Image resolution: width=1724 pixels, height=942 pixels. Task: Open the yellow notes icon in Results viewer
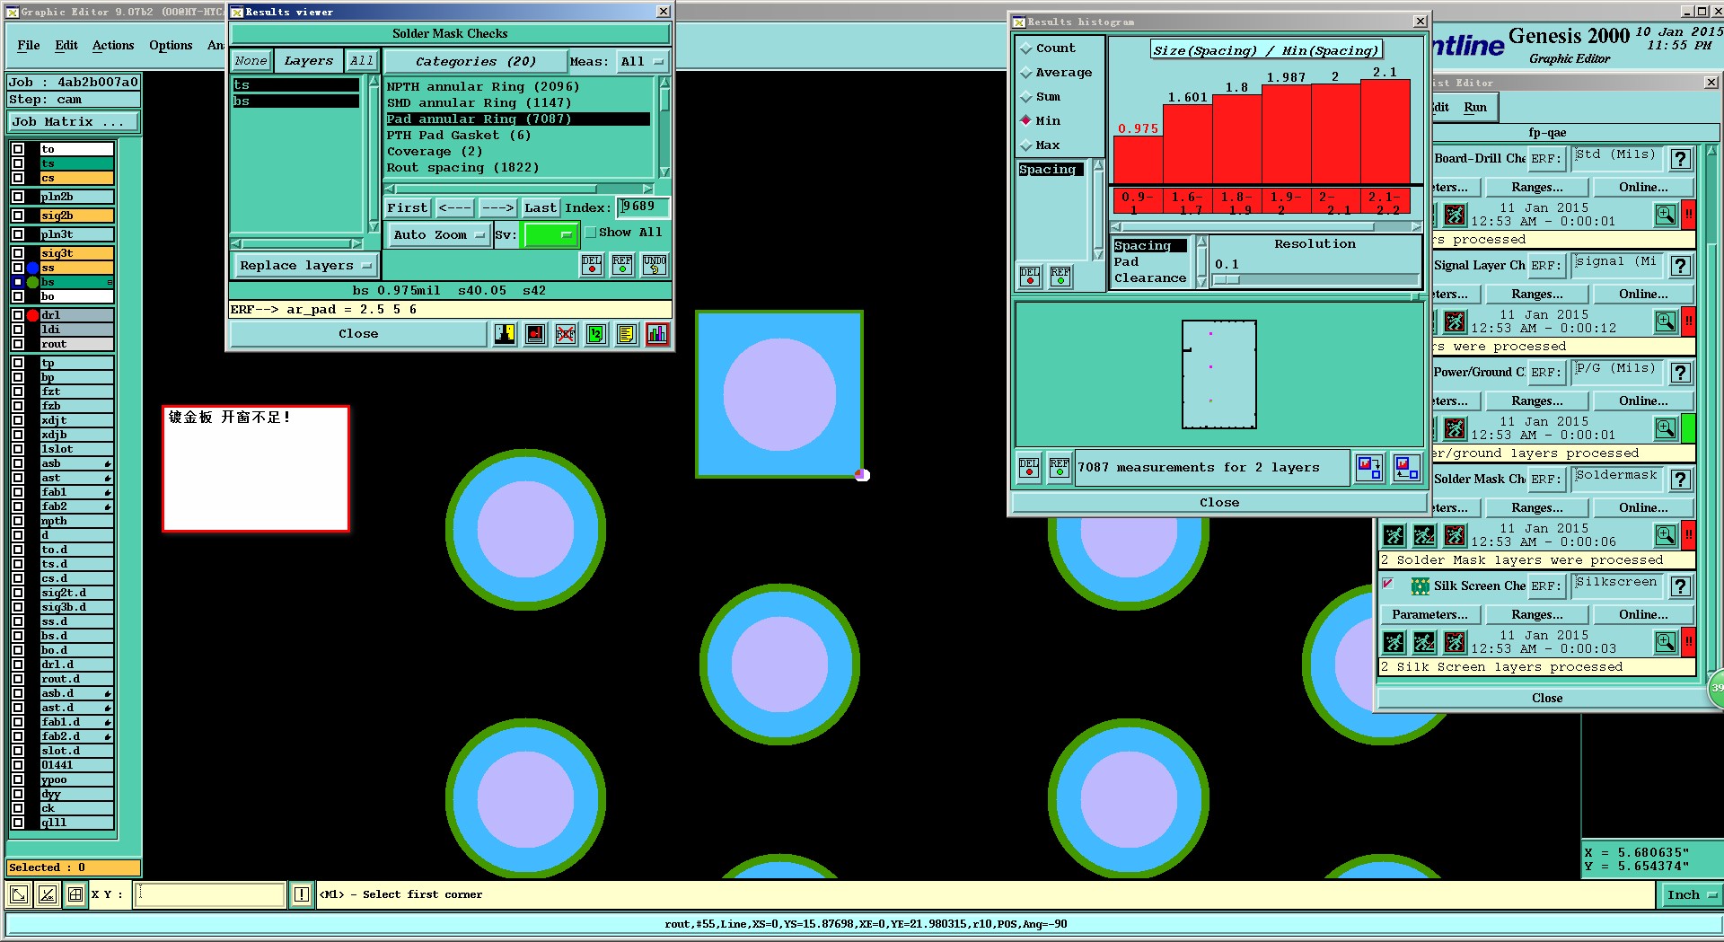(627, 334)
